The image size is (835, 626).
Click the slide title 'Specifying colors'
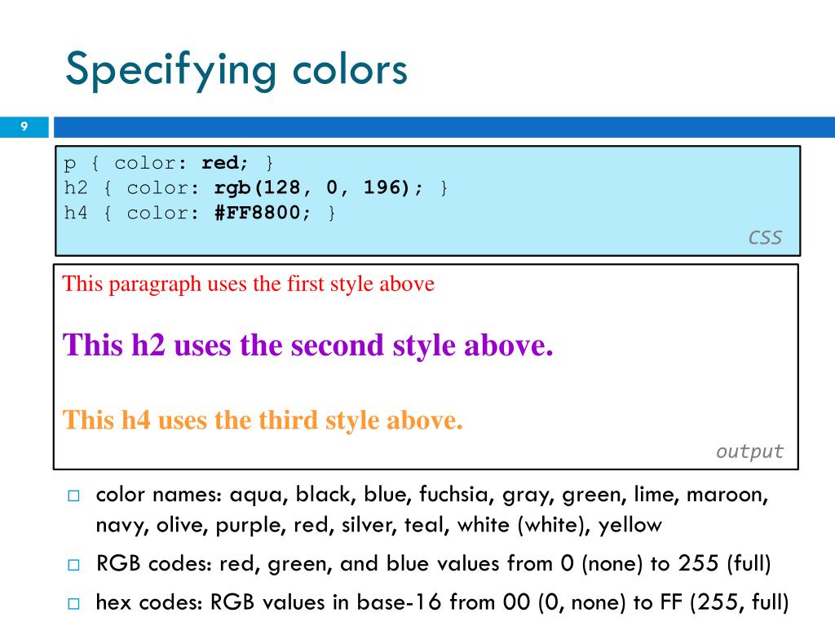click(236, 70)
